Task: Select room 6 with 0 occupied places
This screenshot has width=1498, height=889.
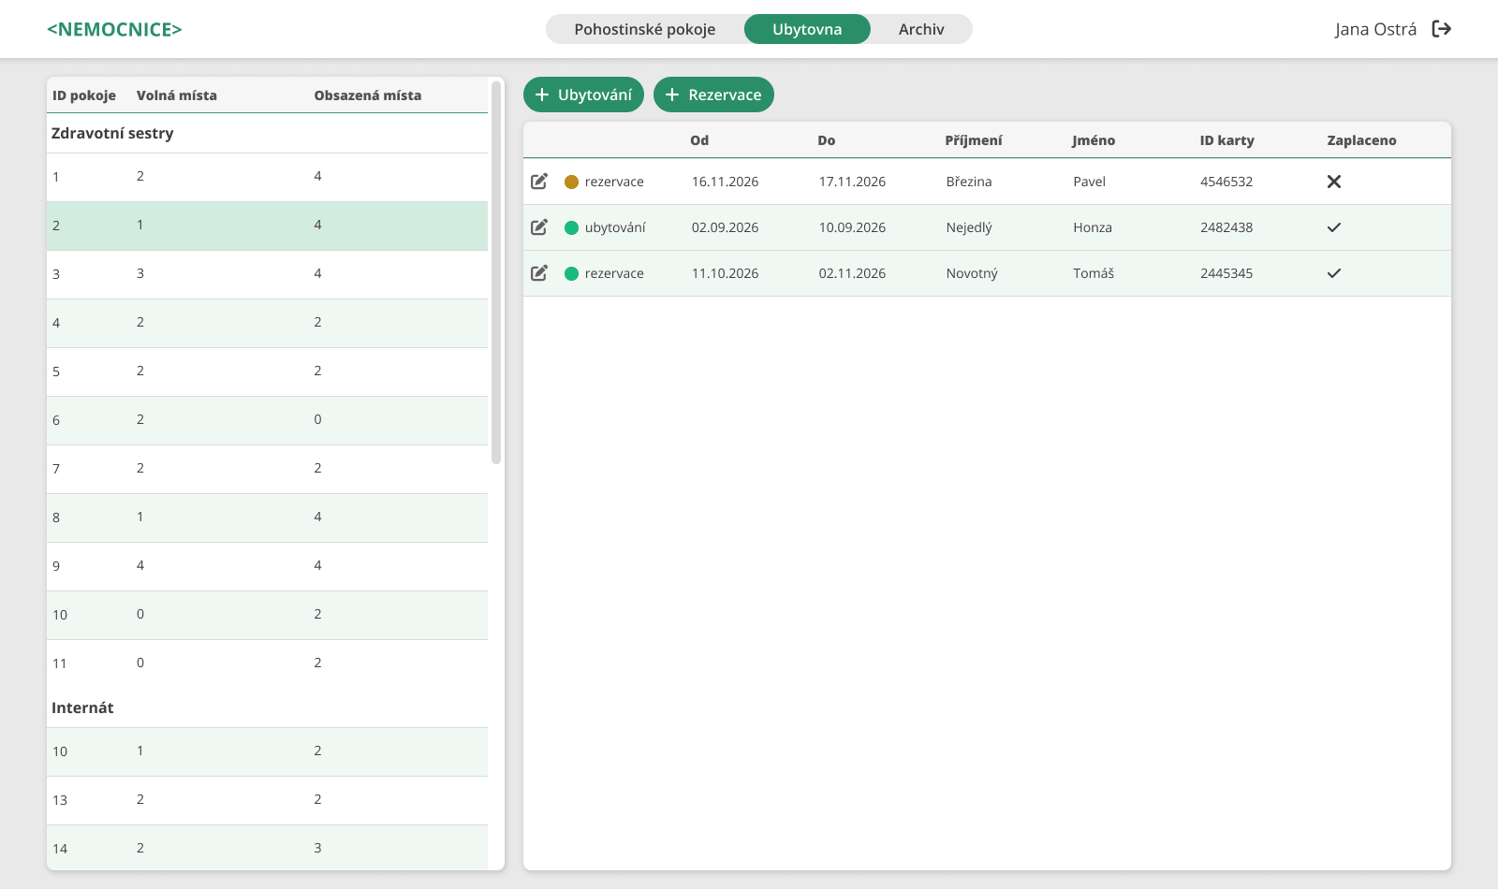Action: click(267, 420)
